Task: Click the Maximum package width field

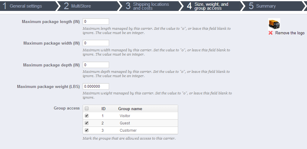Action: click(x=96, y=43)
